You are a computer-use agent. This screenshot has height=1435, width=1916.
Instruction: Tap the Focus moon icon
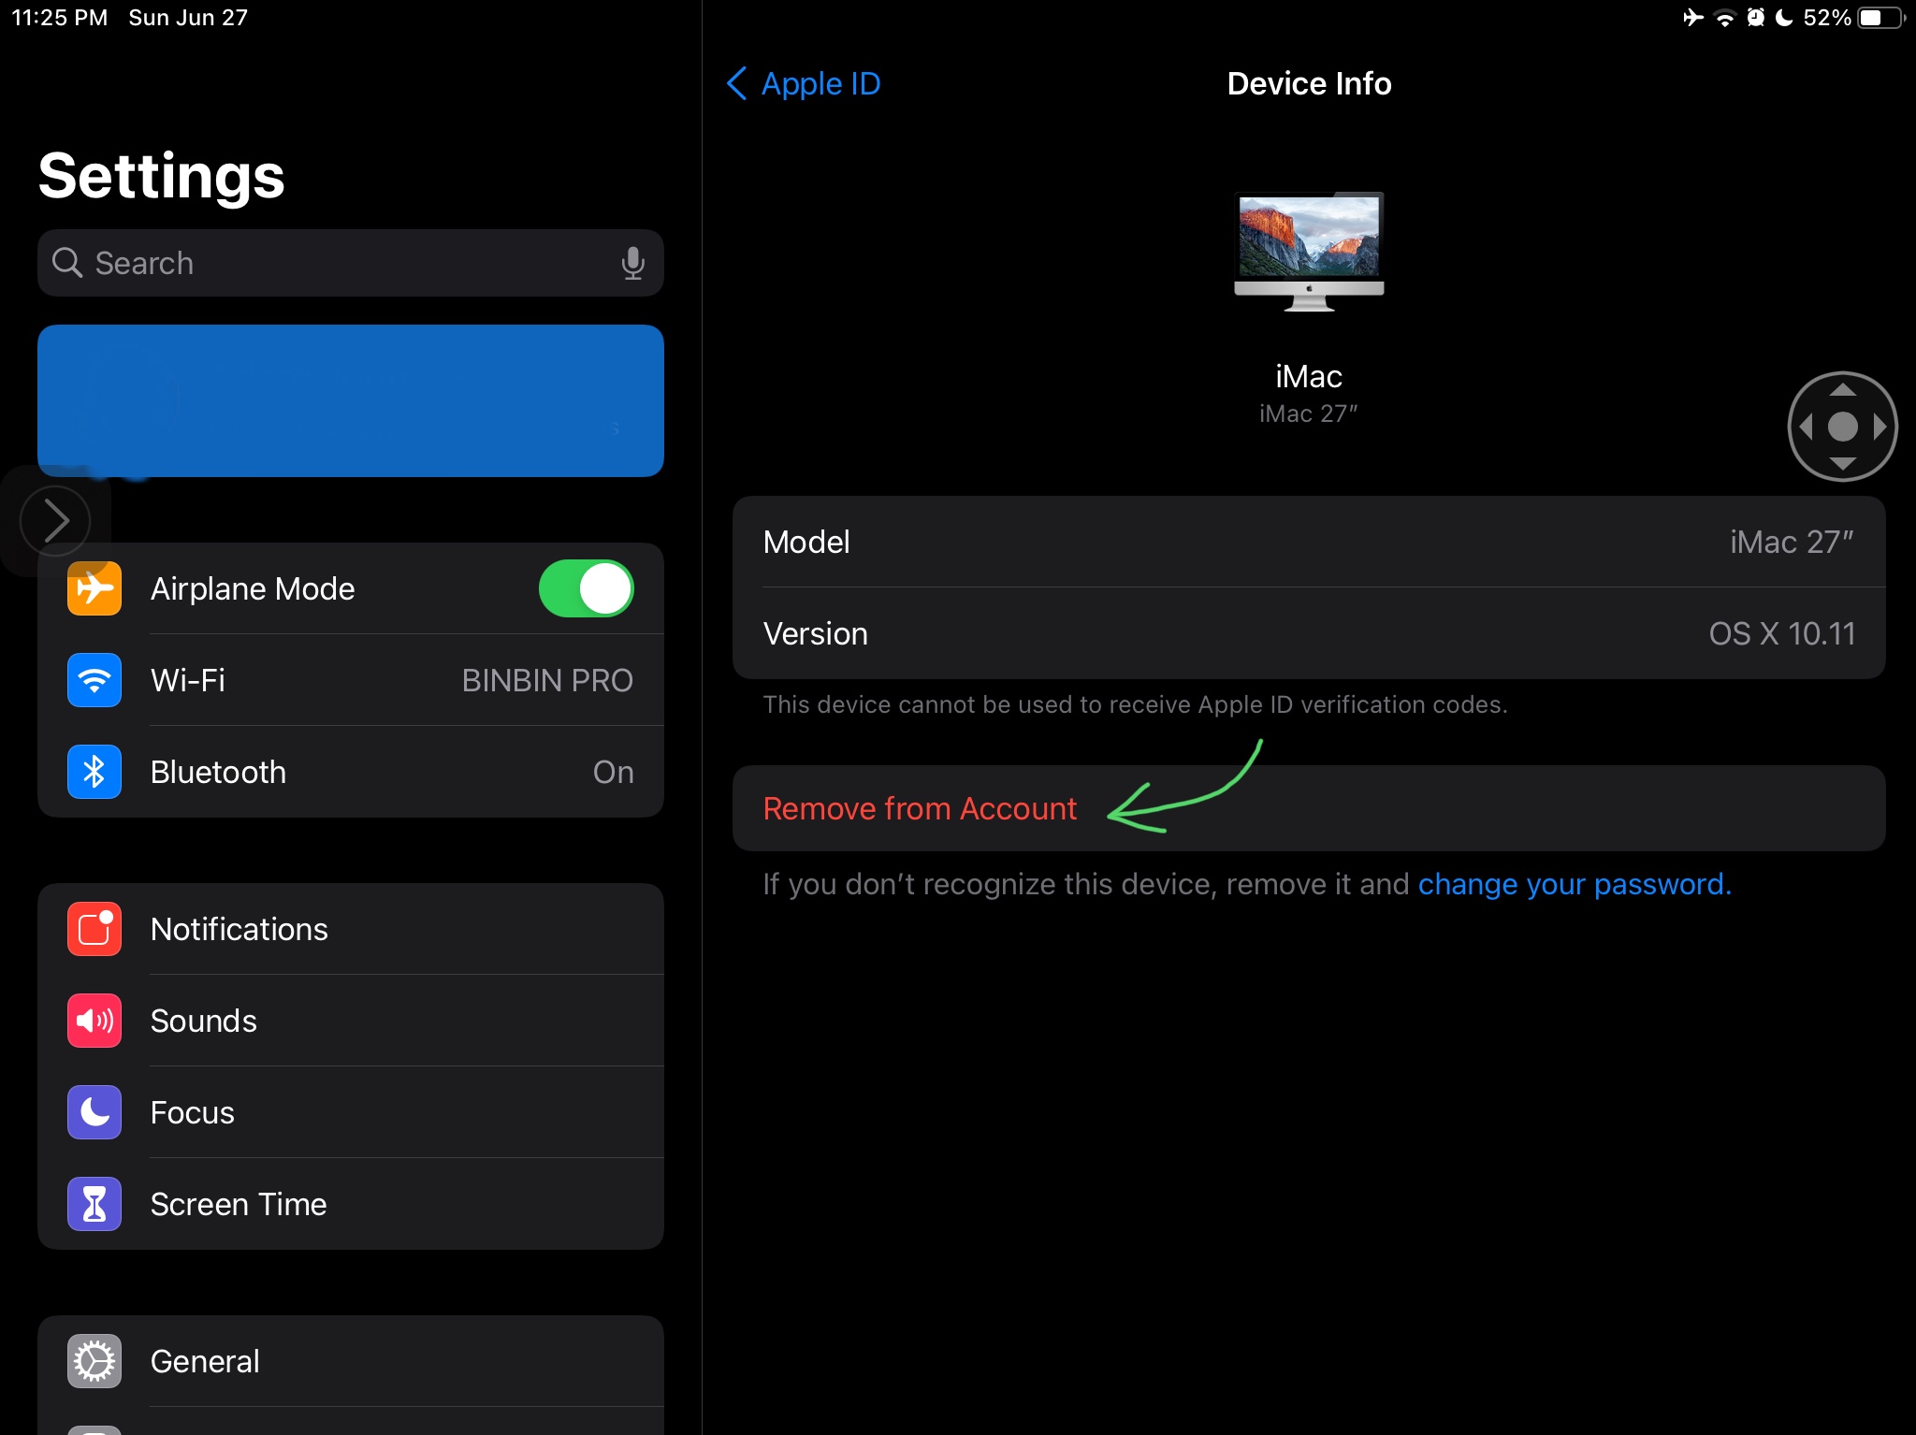(94, 1112)
